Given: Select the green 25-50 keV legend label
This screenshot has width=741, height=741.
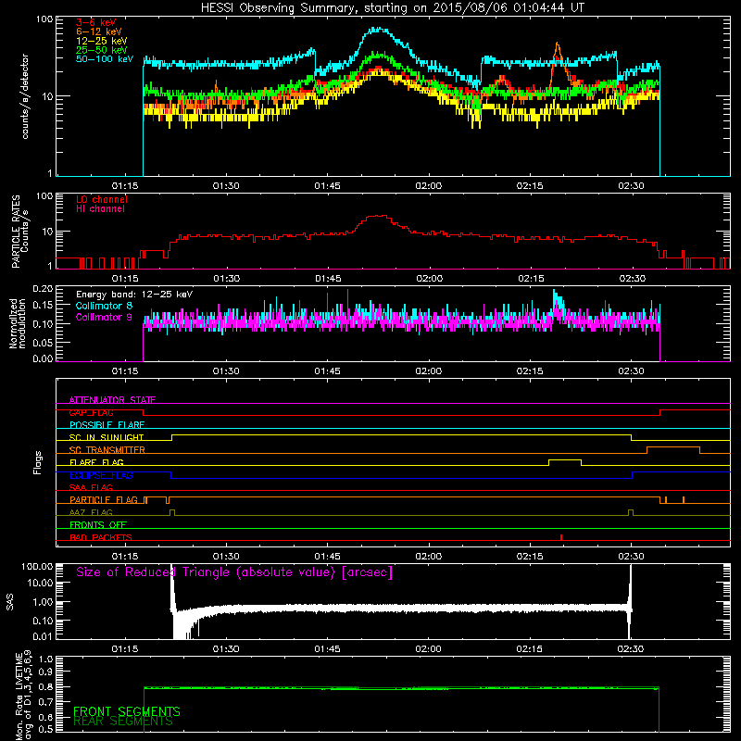Looking at the screenshot, I should 102,50.
